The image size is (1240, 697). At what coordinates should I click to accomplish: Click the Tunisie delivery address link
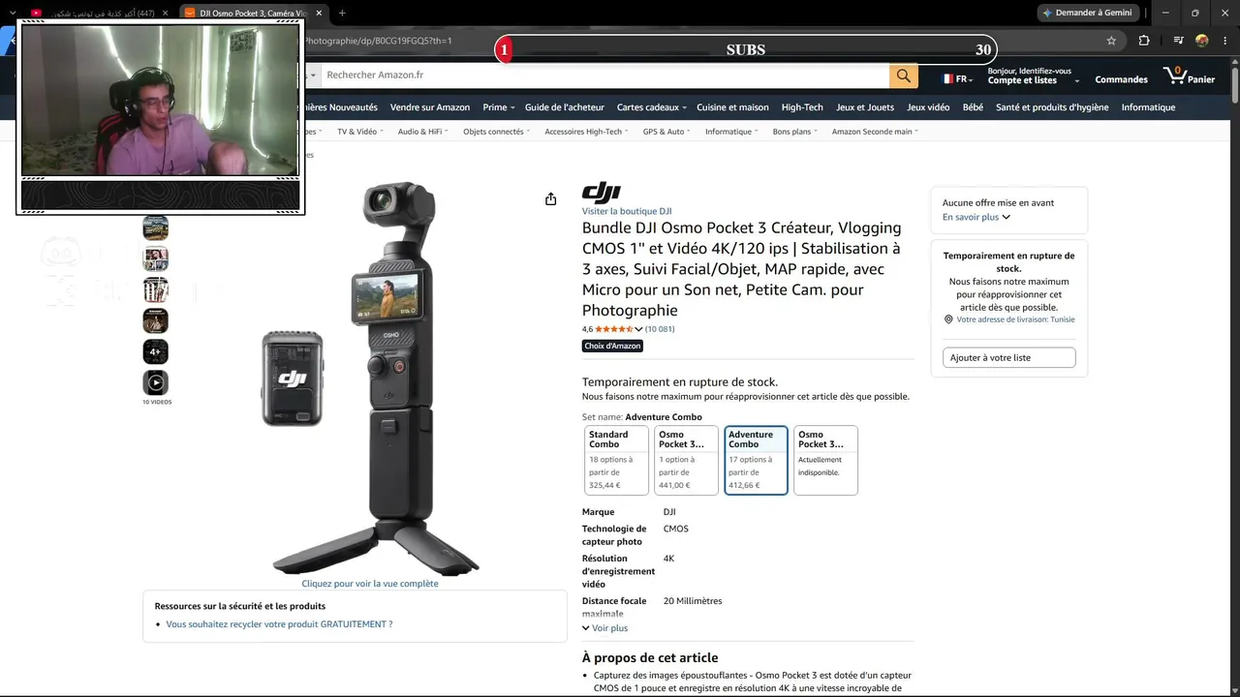(x=1015, y=319)
